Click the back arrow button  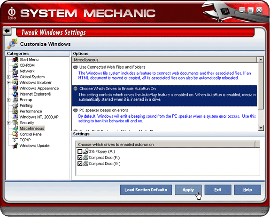pos(7,31)
